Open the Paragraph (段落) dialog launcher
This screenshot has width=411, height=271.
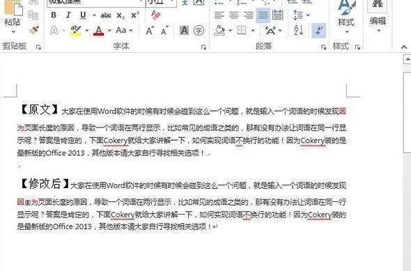[324, 47]
